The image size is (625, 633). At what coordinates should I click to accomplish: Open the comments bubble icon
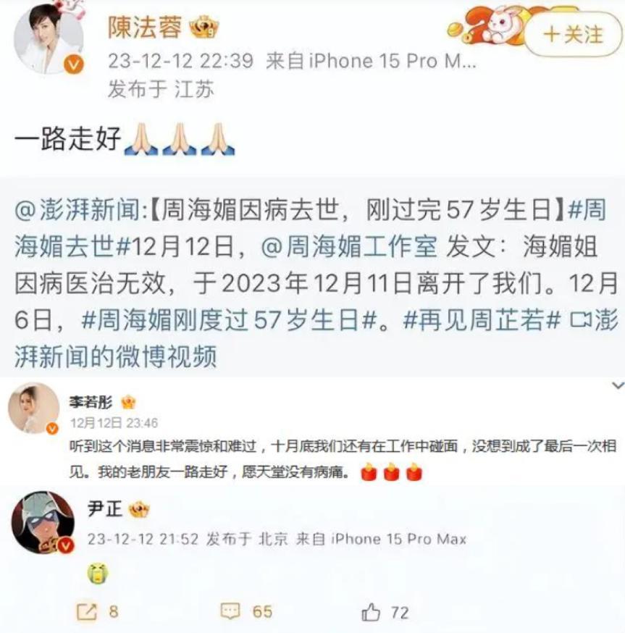coord(230,611)
